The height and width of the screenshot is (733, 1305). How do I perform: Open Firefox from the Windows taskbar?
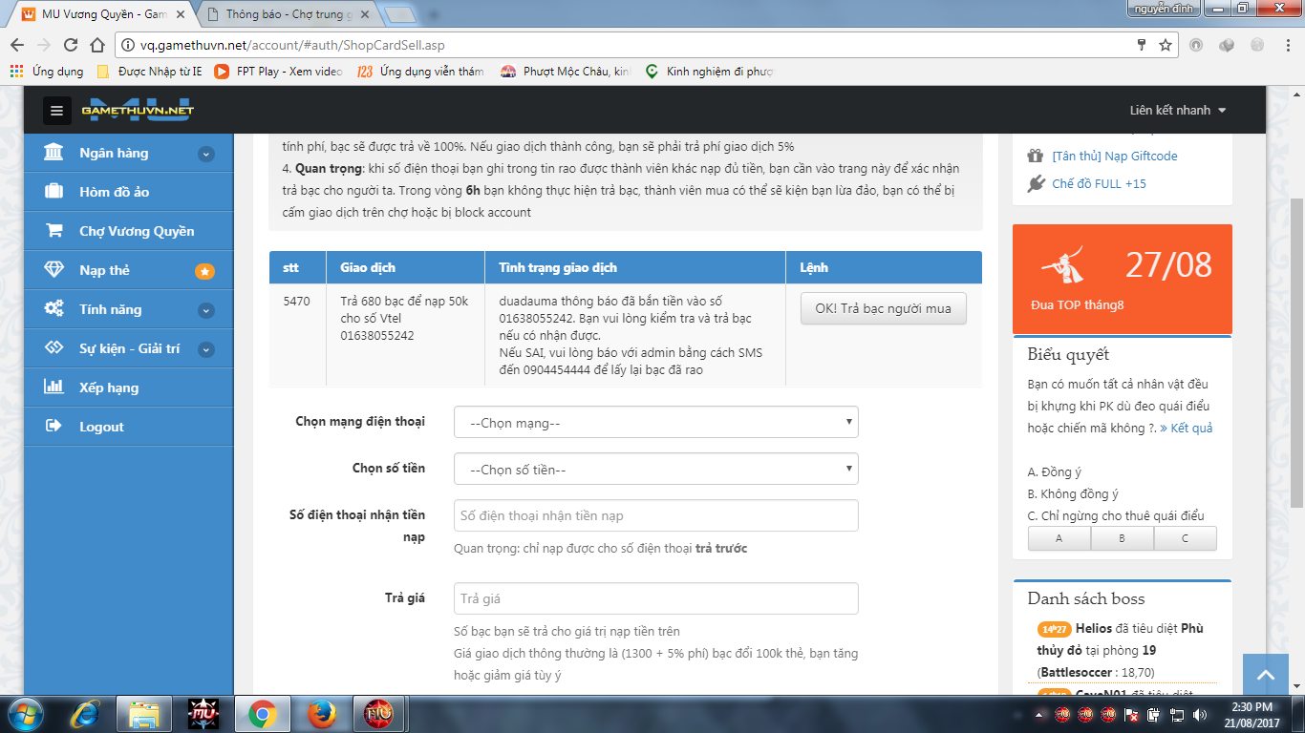[x=322, y=714]
